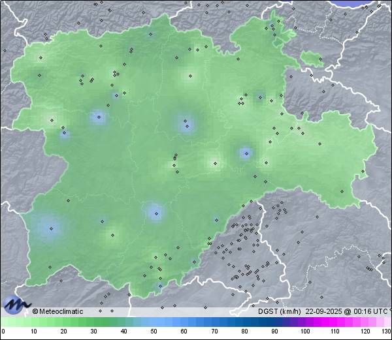392x340 pixels.
Task: Select the station in the bottom blue spot near southern border
Action: tap(161, 285)
